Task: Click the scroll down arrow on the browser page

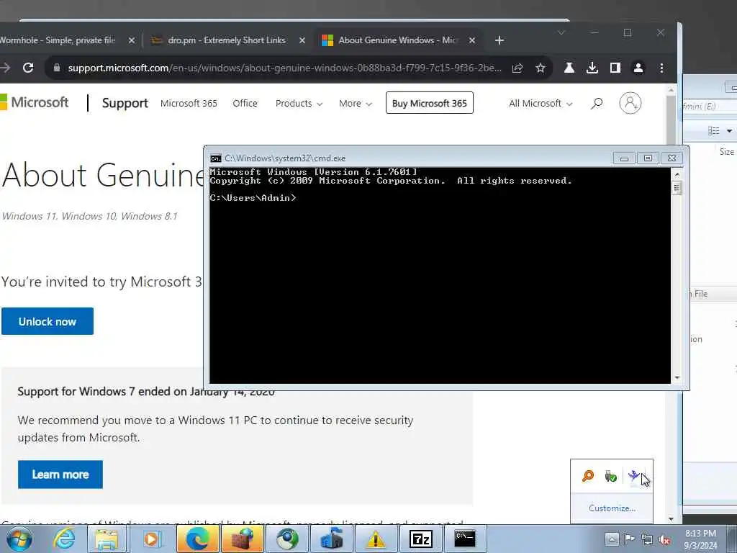Action: (x=672, y=519)
